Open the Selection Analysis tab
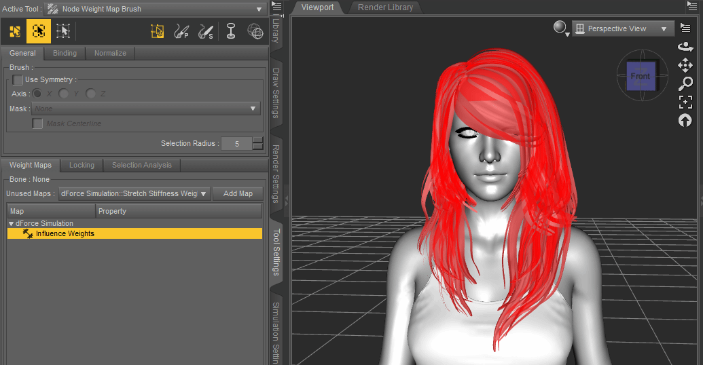The image size is (703, 365). click(x=142, y=165)
